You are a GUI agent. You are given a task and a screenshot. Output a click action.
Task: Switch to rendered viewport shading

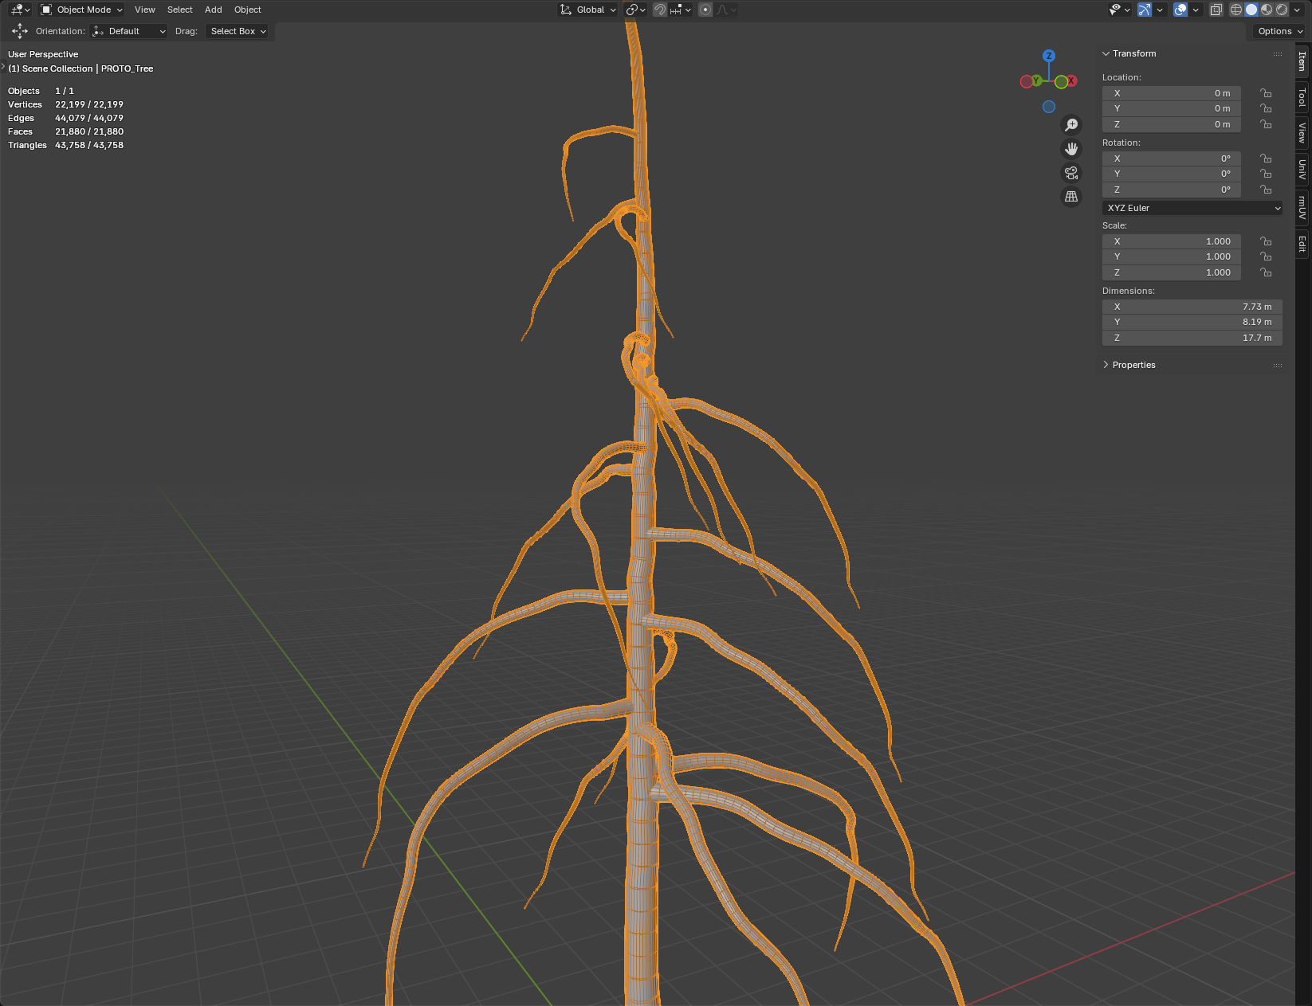click(1282, 10)
